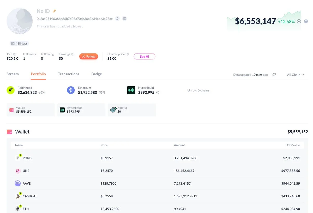Screen dimensions: 313x213
Task: Click the Hi offer price info icon
Action: point(127,54)
